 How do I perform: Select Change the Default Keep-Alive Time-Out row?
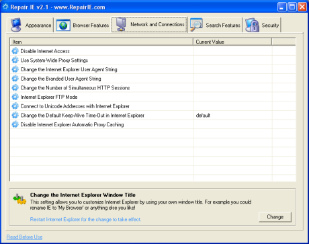[153, 116]
